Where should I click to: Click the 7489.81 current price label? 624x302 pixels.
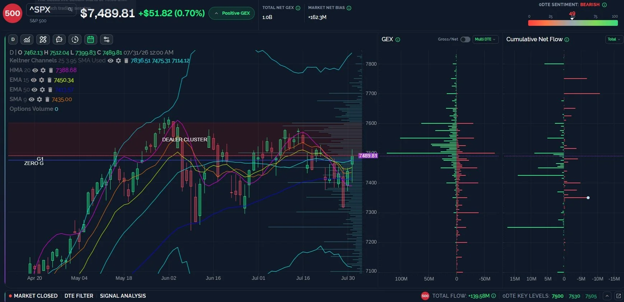[368, 156]
